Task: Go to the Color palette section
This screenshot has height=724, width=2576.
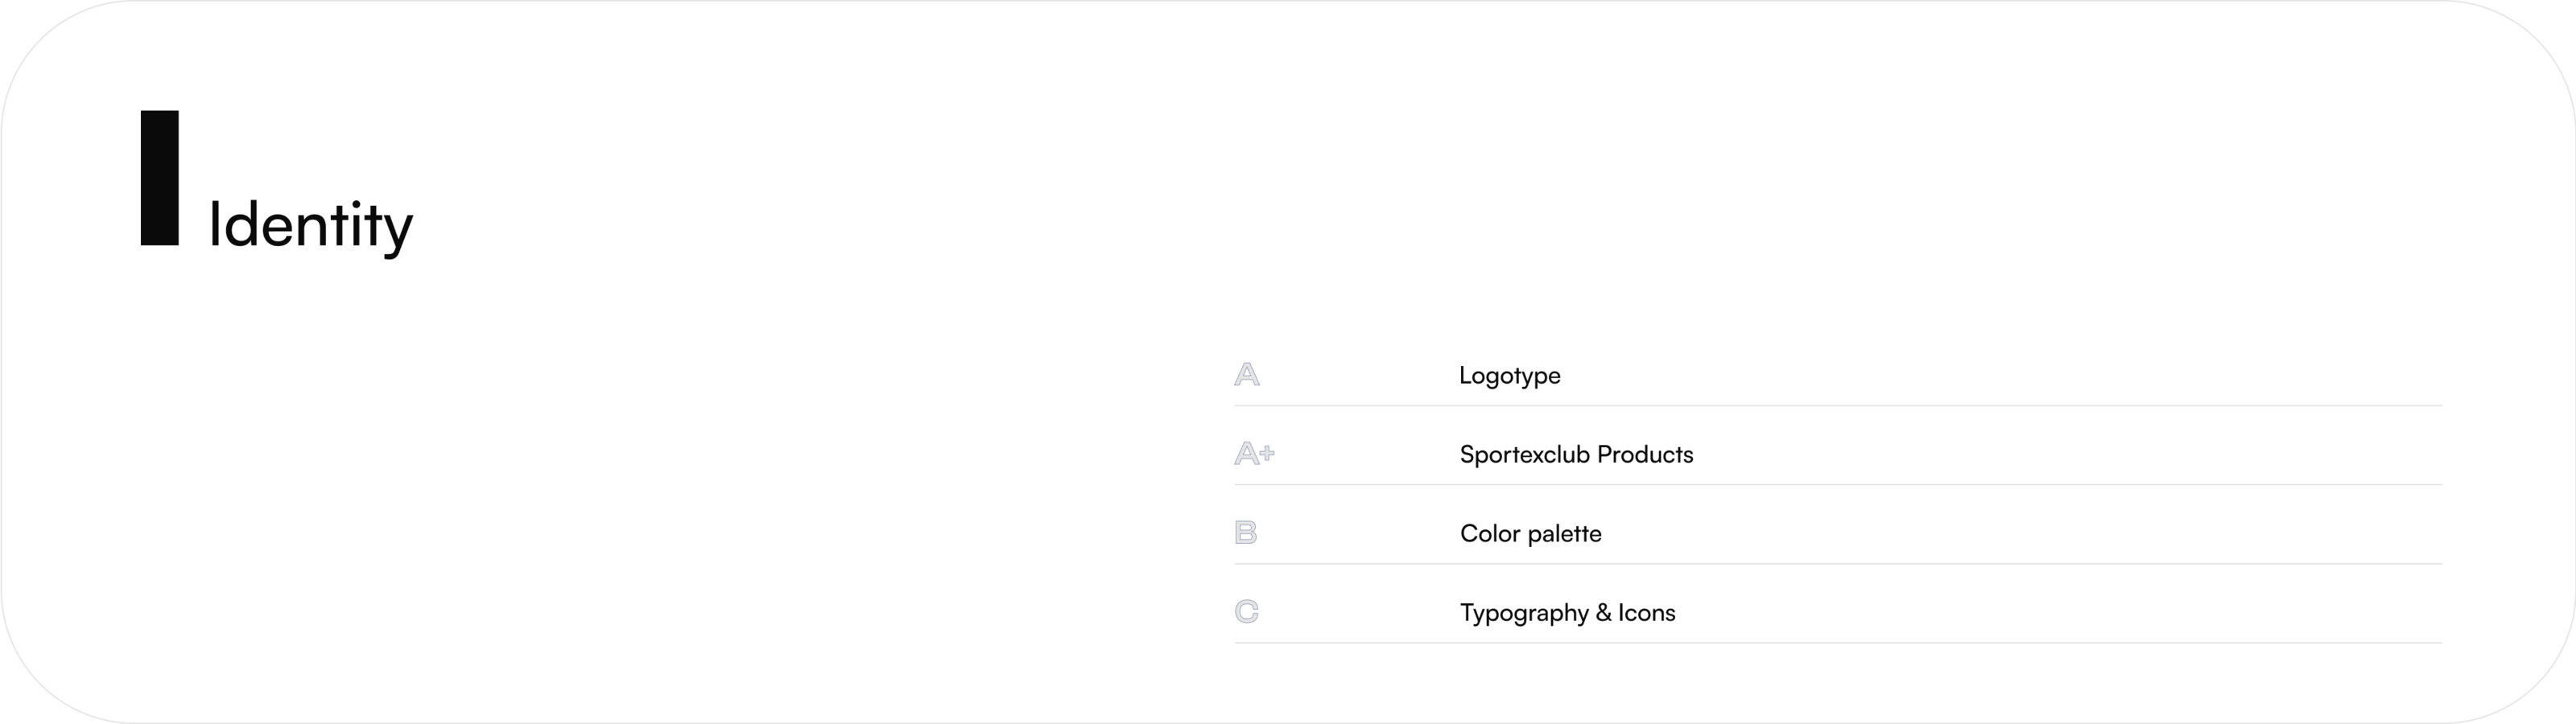Action: tap(1530, 534)
